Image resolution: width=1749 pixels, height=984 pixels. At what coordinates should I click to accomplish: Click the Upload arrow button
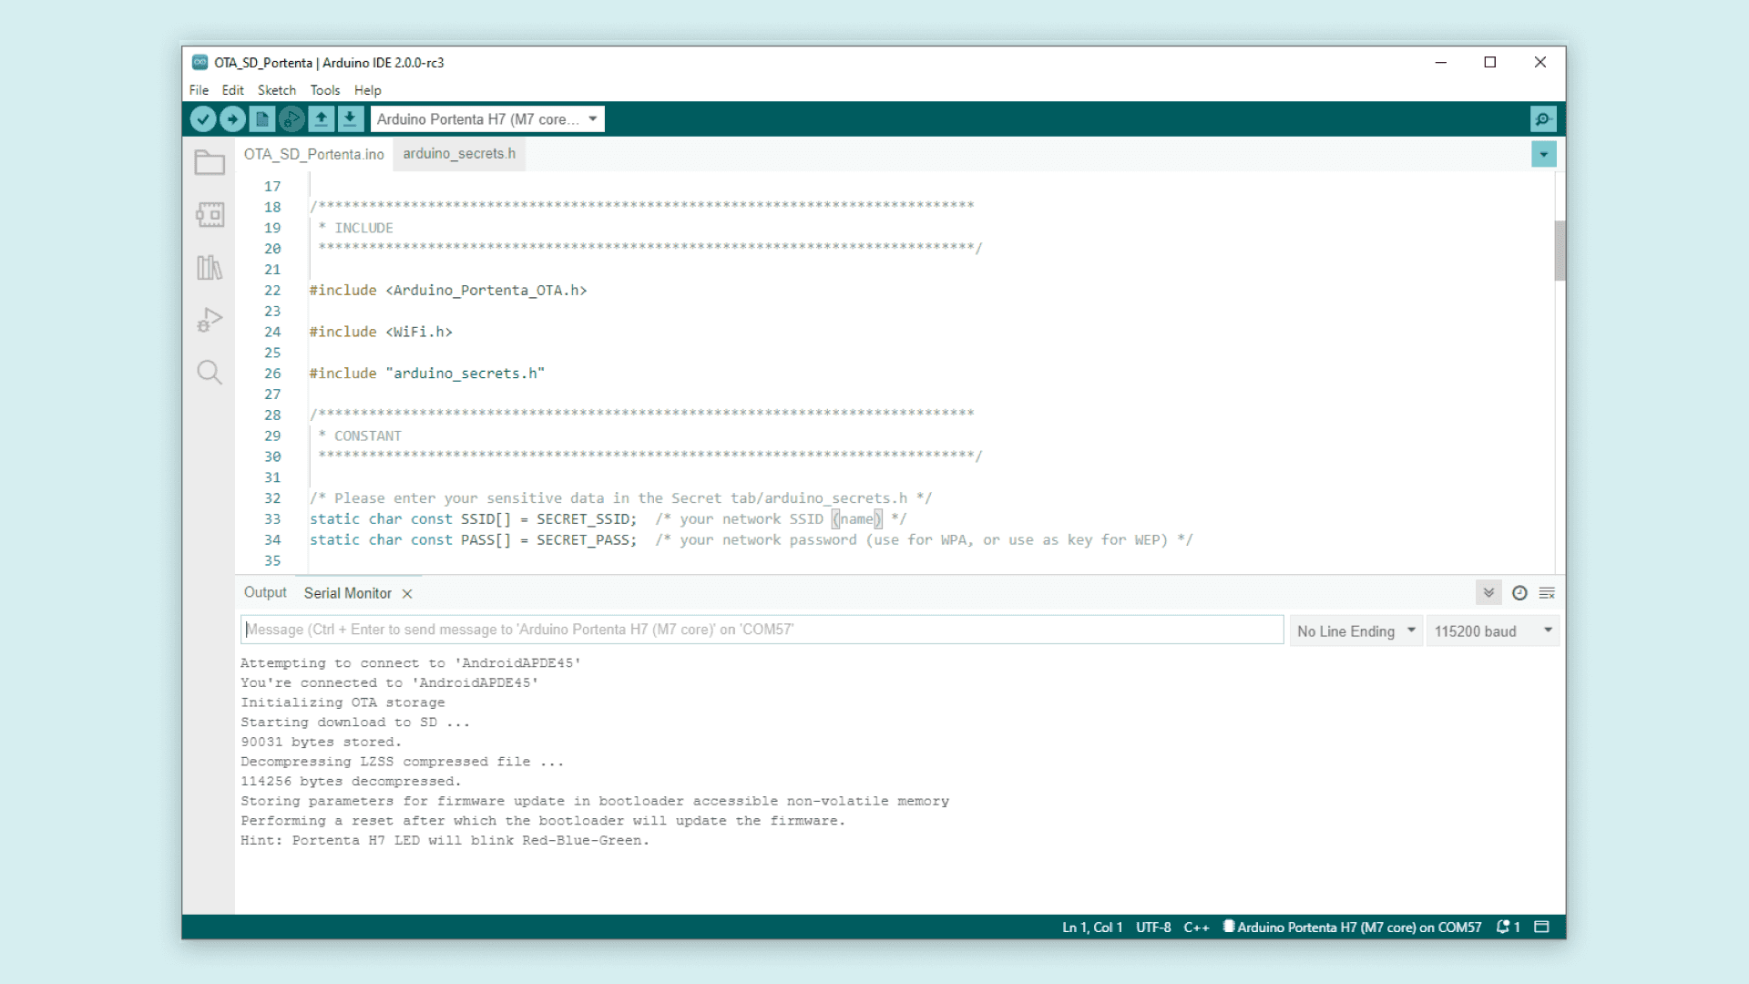[x=232, y=119]
